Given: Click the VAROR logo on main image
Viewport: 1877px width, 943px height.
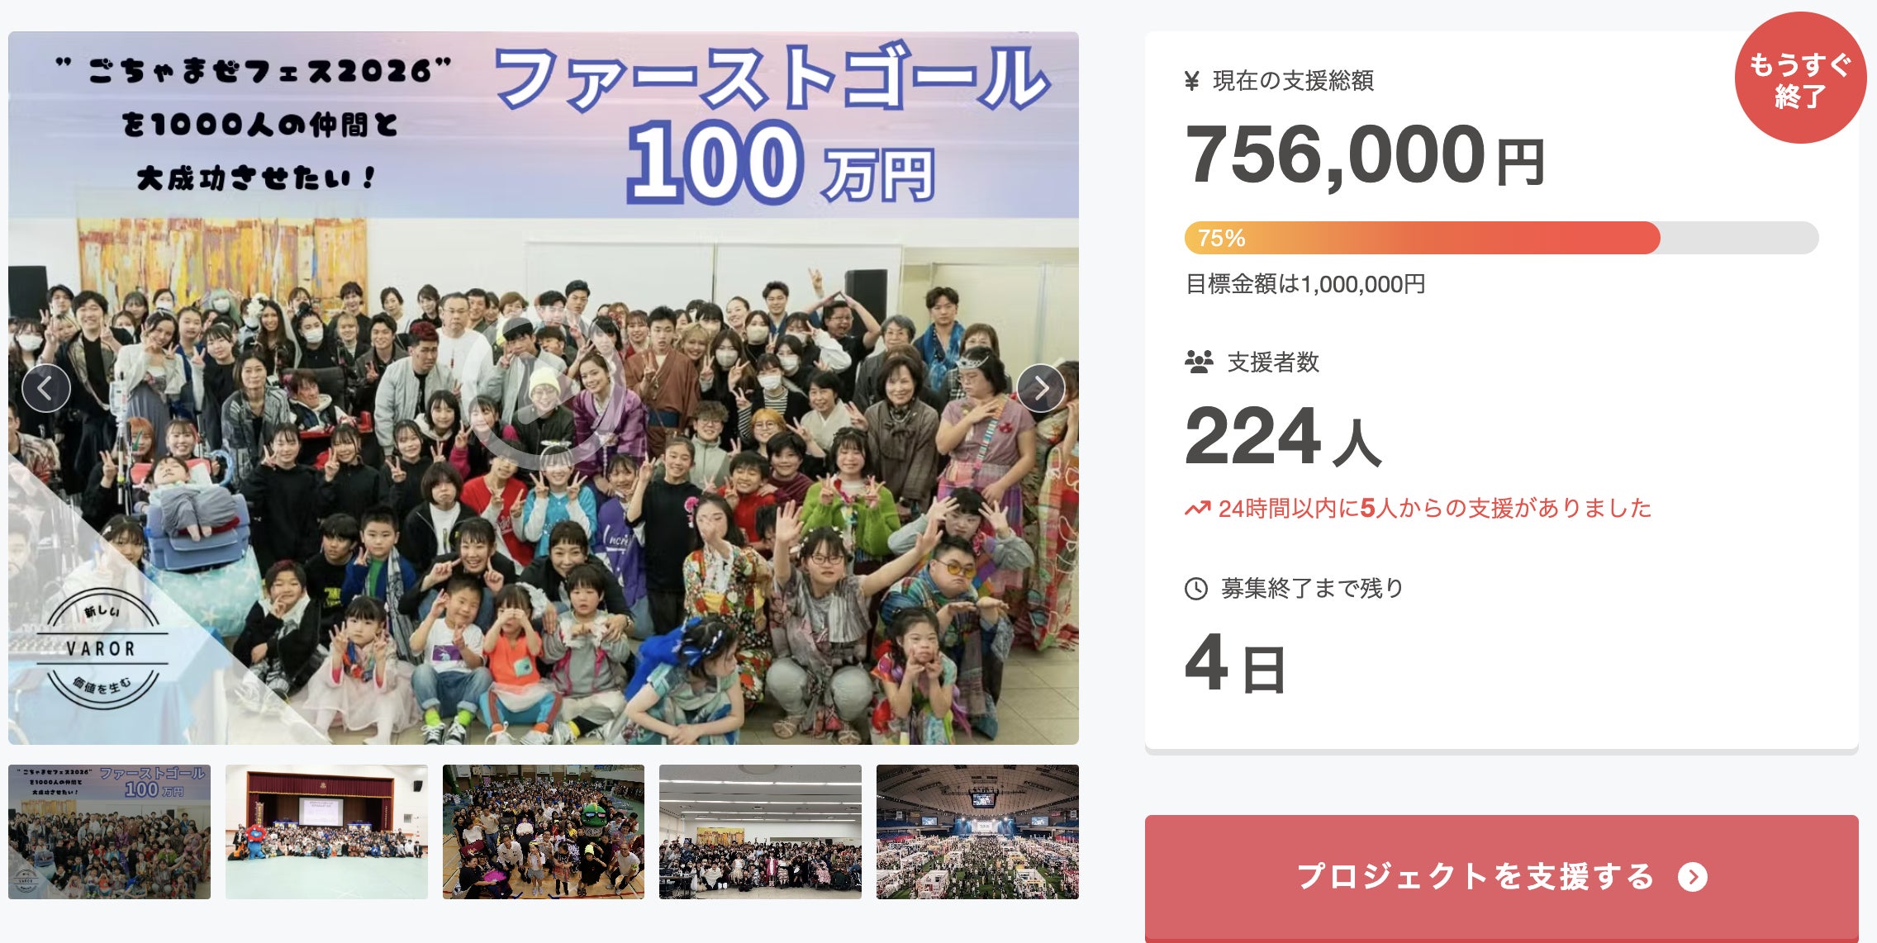Looking at the screenshot, I should tap(101, 649).
